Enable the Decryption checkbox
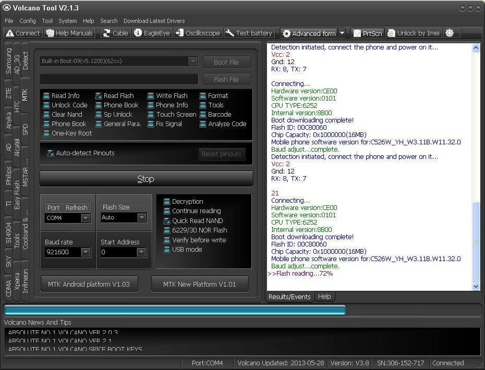 point(167,202)
